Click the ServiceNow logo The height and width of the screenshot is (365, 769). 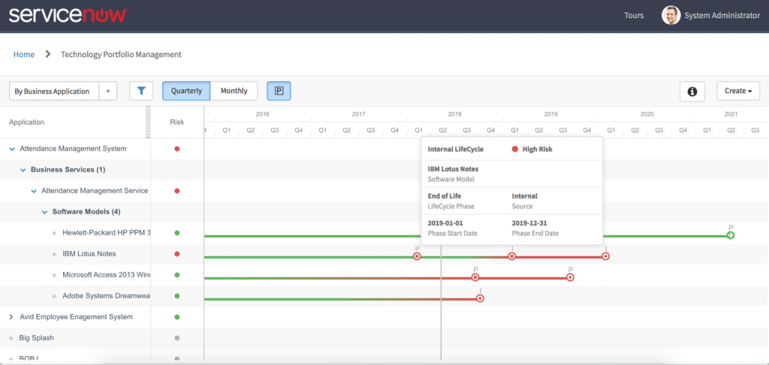click(68, 15)
